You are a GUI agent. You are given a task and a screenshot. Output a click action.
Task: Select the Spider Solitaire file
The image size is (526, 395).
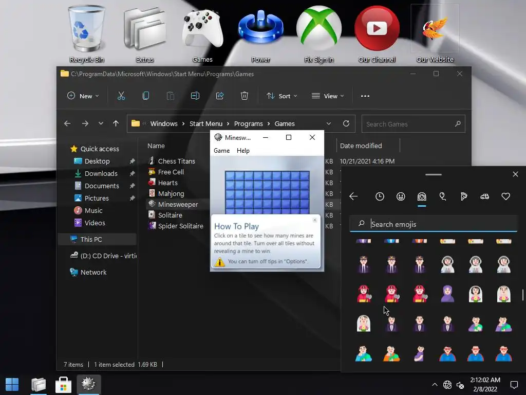[x=180, y=226]
